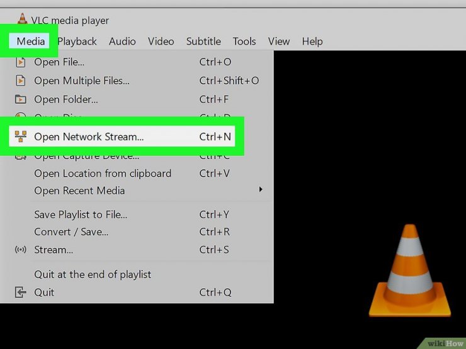
Task: Click the network stream icon
Action: (x=21, y=136)
